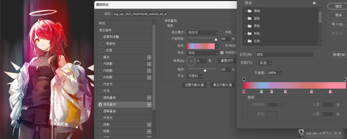Enable the 仿色 dither checkbox
This screenshot has width=347, height=139.
click(222, 32)
